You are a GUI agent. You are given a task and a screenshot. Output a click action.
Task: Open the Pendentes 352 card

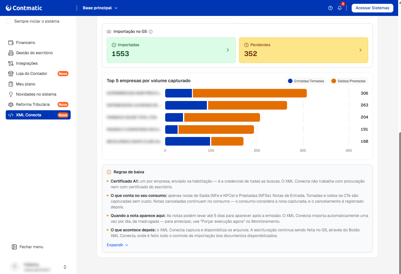(x=304, y=50)
